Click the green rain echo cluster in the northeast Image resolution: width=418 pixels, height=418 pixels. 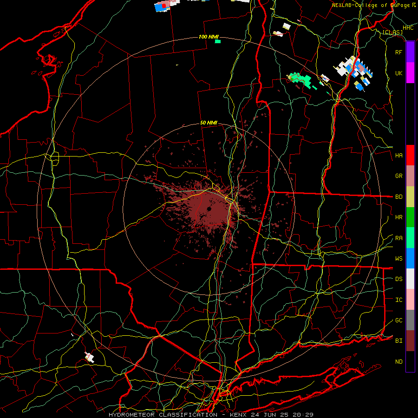[300, 80]
